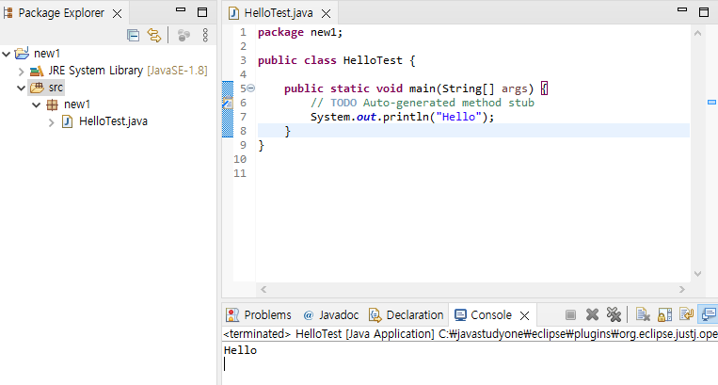Screen dimensions: 718x385
Task: Click the "Hello" string in println
Action: (x=458, y=117)
